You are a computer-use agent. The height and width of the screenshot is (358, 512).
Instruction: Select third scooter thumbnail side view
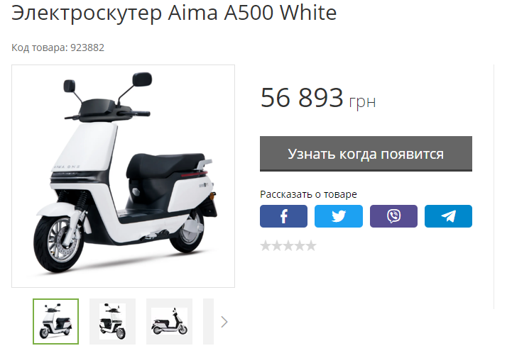tap(170, 321)
